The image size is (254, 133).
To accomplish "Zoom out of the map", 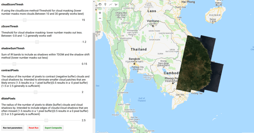I will point(100,18).
